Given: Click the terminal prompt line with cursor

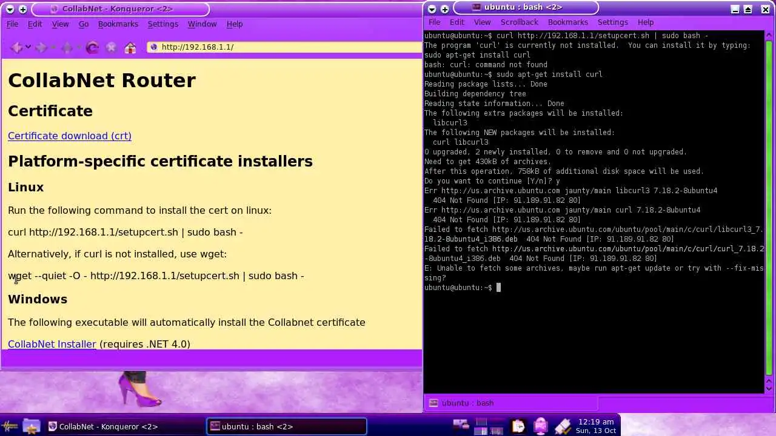Looking at the screenshot, I should pyautogui.click(x=463, y=288).
